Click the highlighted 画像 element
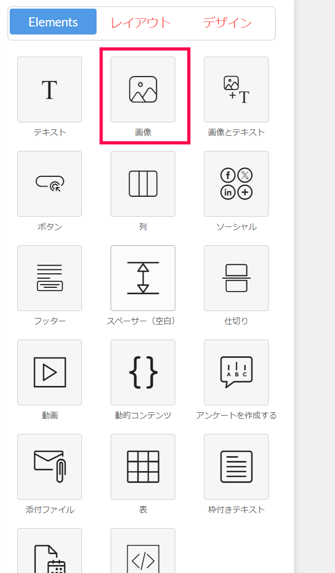Screen dimensions: 335x573 point(143,89)
